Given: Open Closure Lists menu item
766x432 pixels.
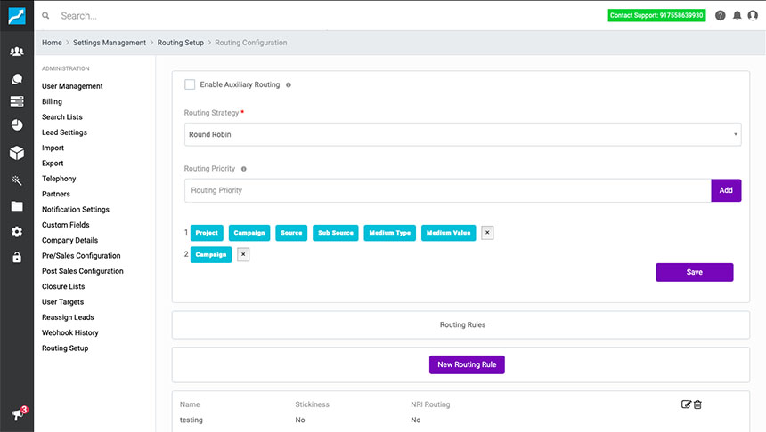Looking at the screenshot, I should (x=63, y=287).
